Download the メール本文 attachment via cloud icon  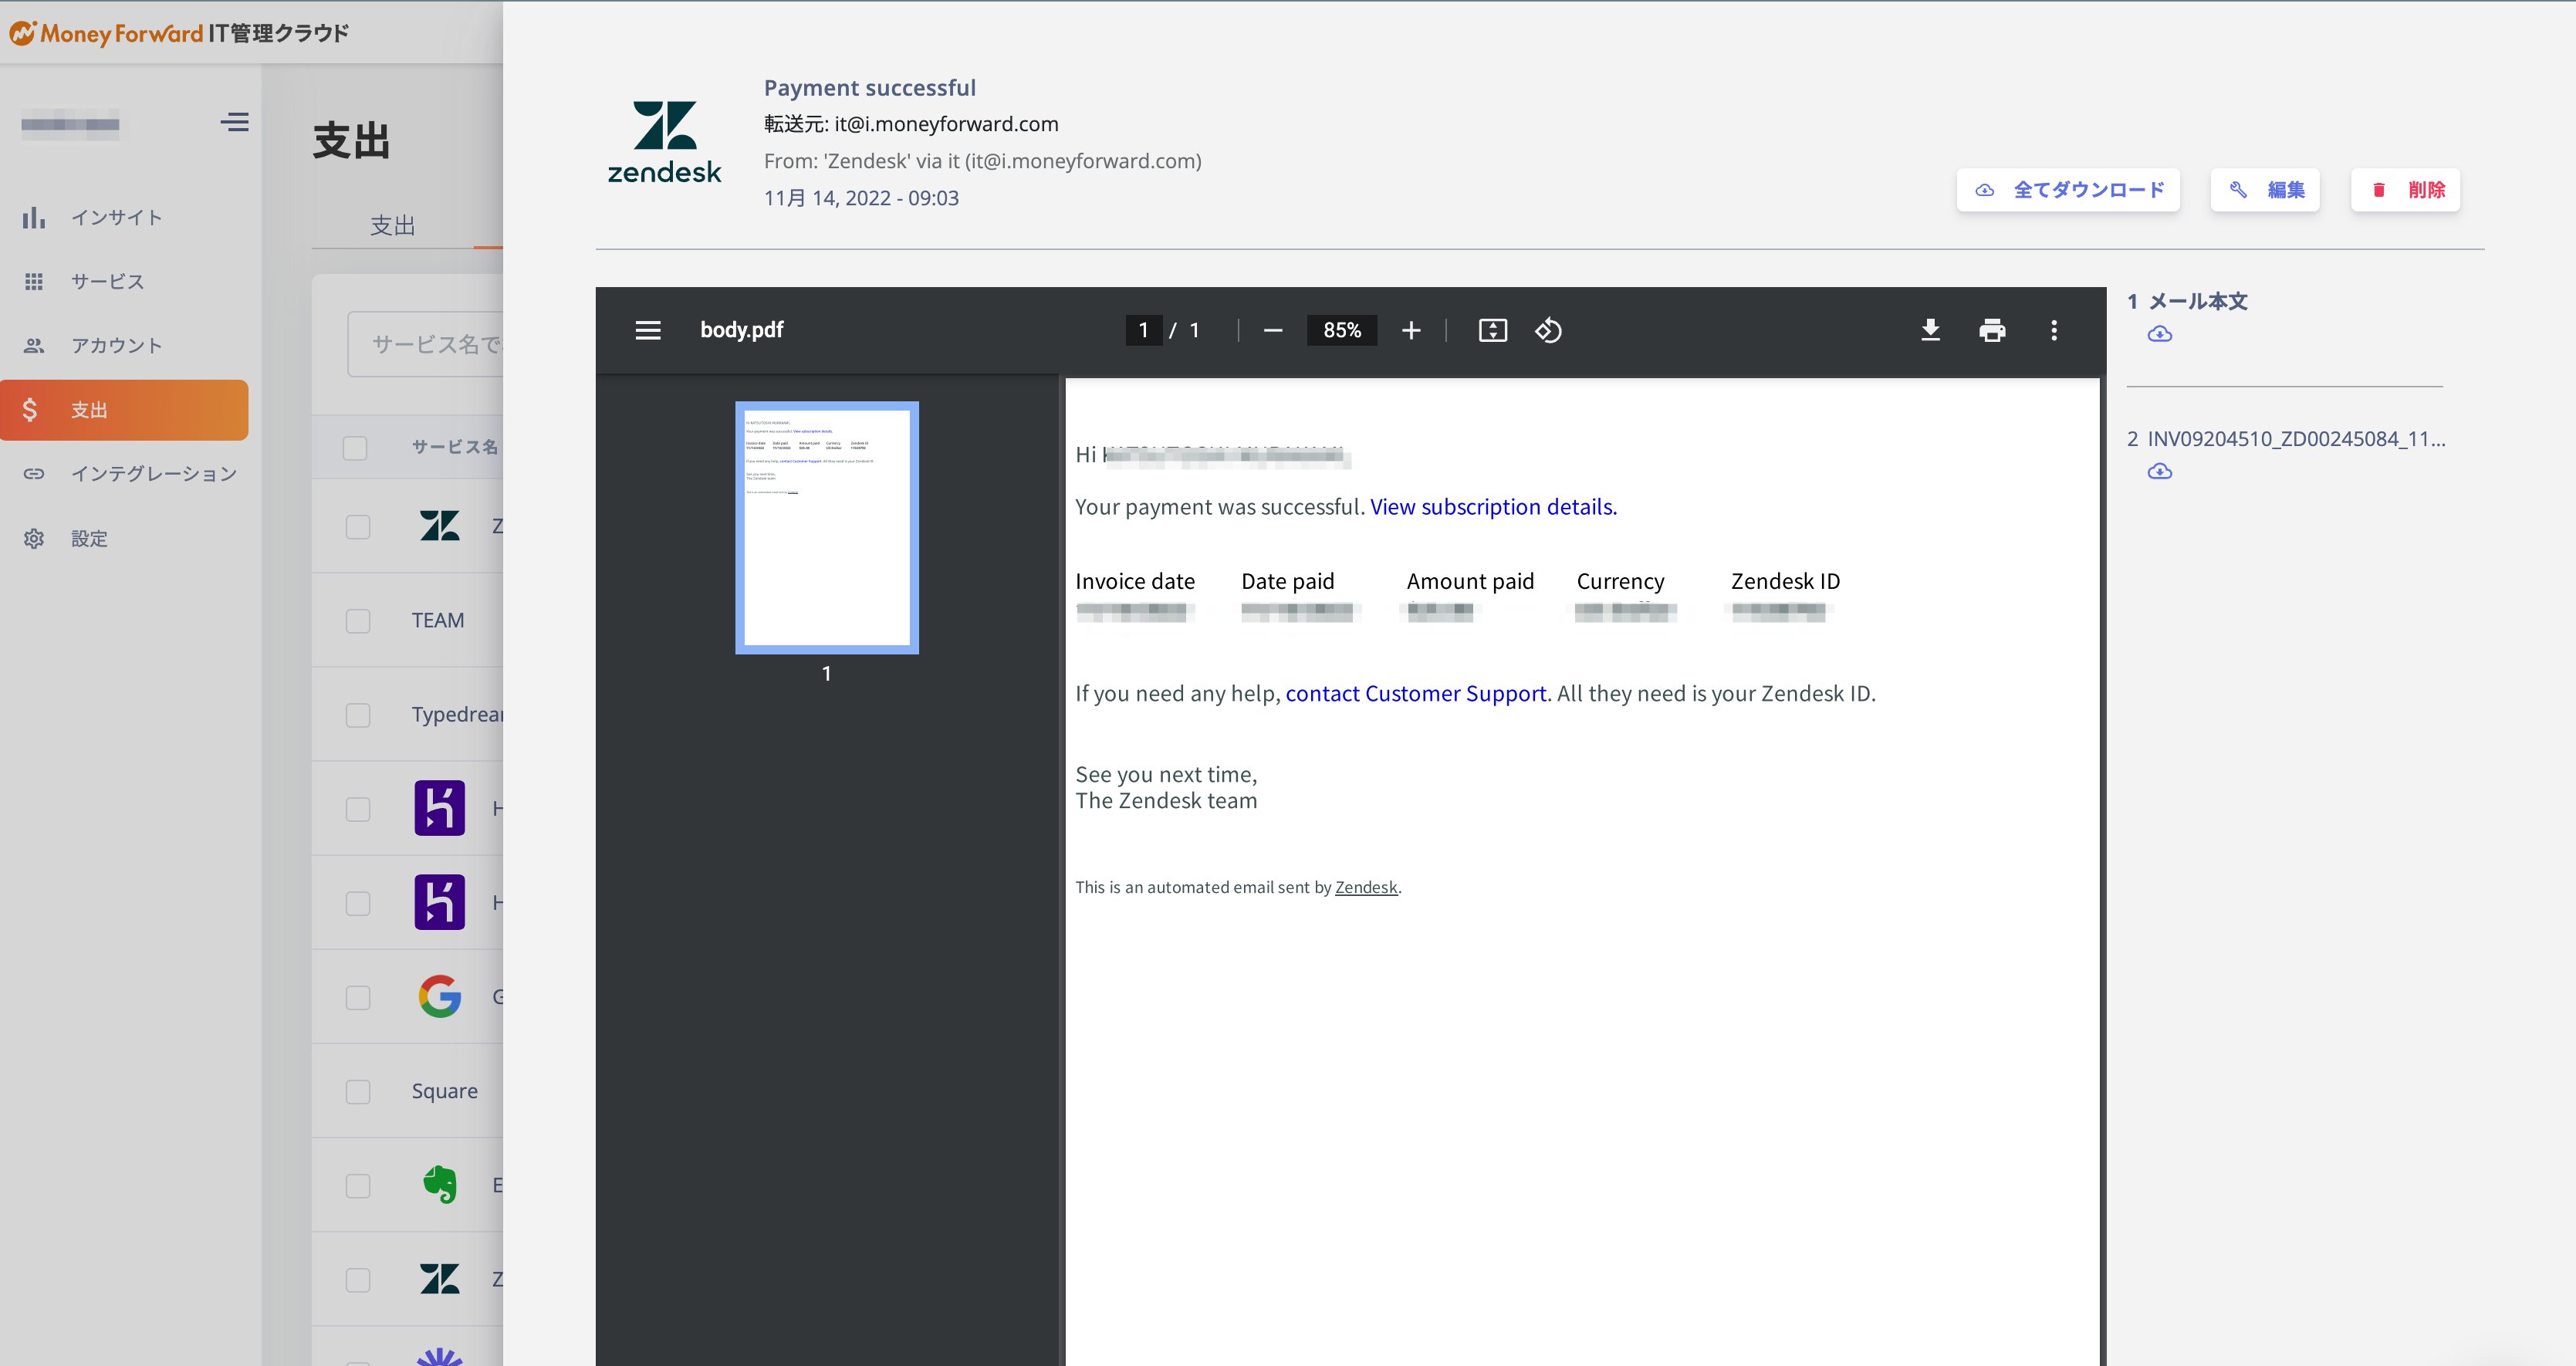click(x=2159, y=334)
